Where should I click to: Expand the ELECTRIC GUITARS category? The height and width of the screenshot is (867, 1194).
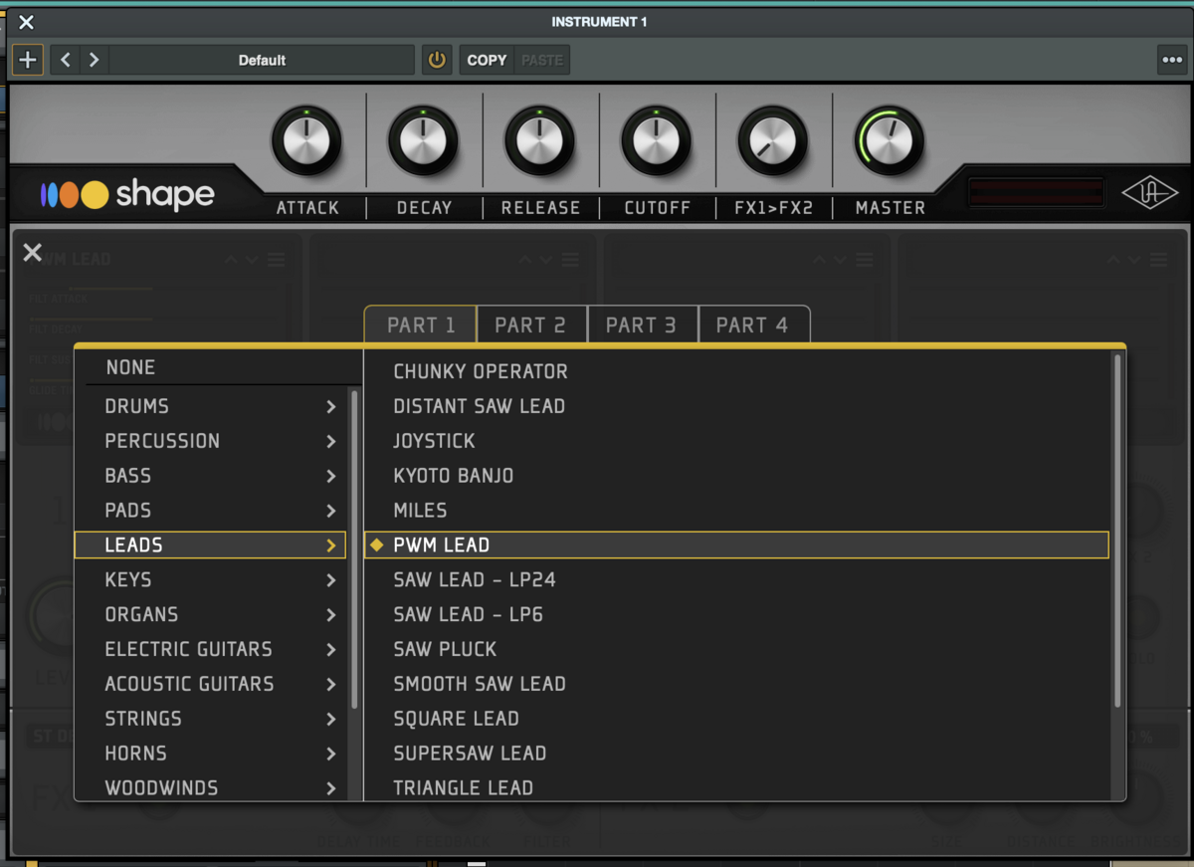pyautogui.click(x=211, y=649)
